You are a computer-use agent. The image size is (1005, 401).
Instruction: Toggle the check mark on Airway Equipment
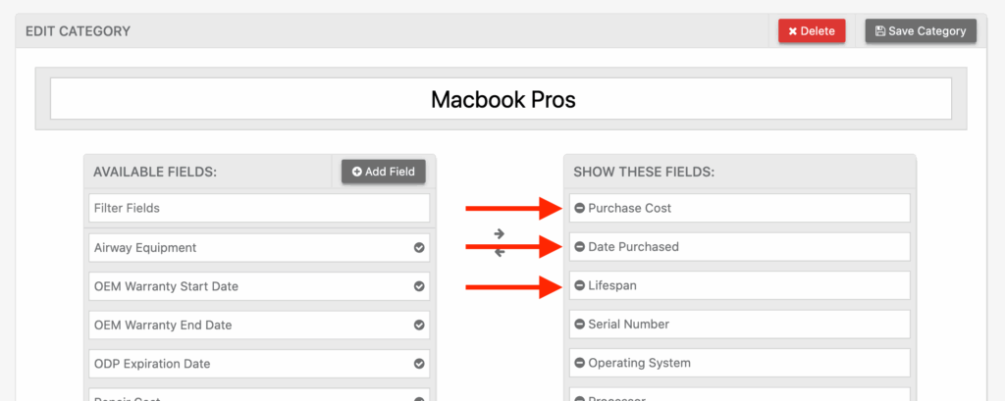coord(419,248)
